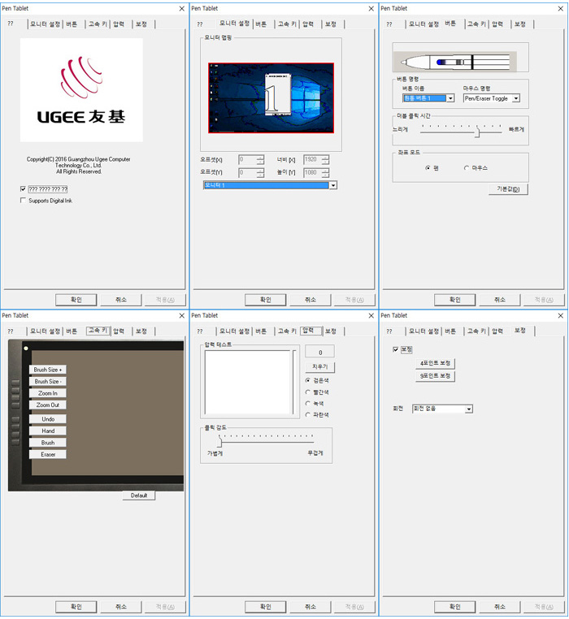The width and height of the screenshot is (569, 619).
Task: Open 모니터 설정 tab in the UGEE logo window
Action: click(45, 24)
